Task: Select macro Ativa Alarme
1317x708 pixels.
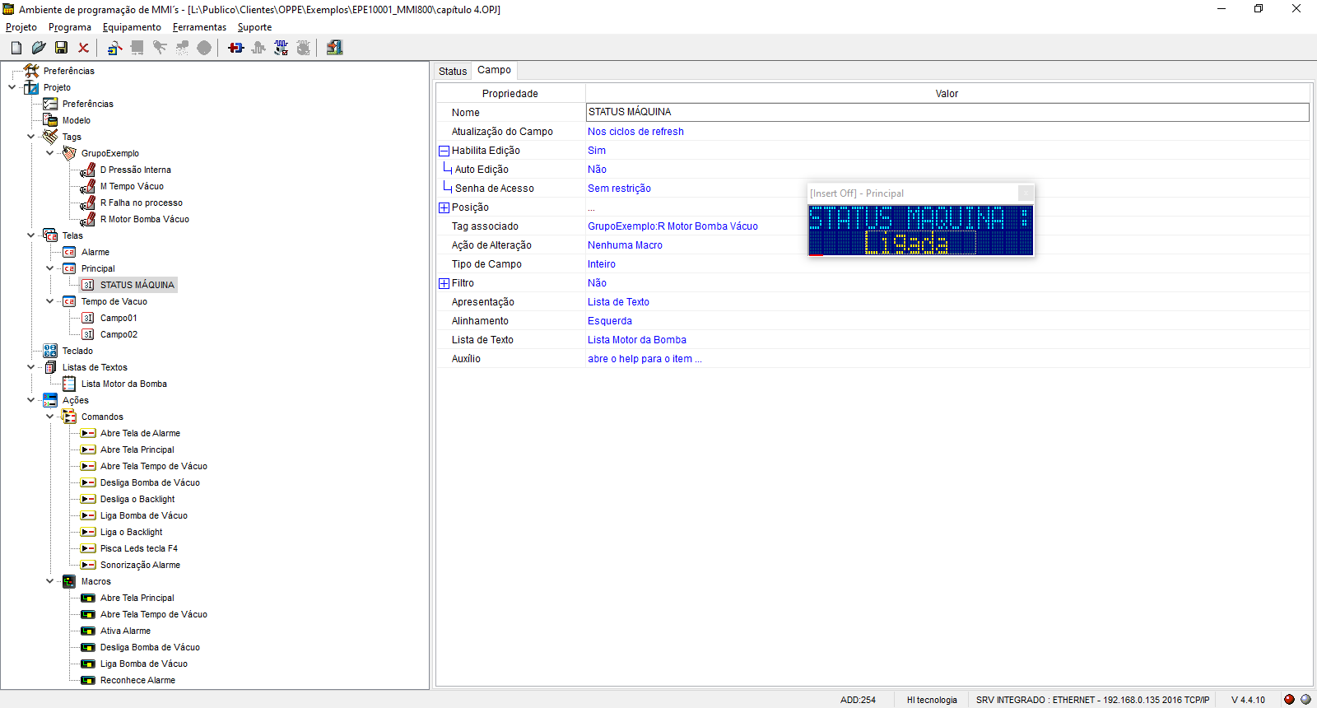Action: pos(125,631)
